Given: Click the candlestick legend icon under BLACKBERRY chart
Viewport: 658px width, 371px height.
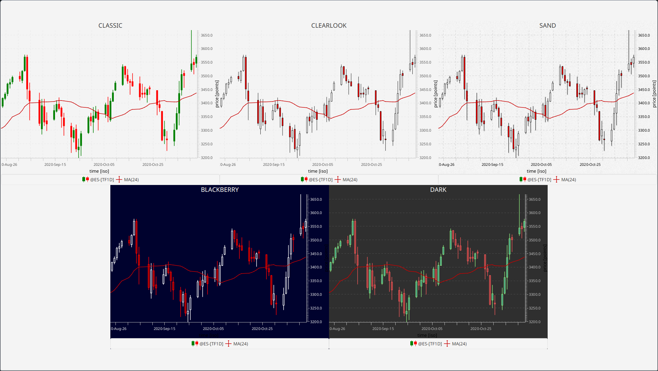Looking at the screenshot, I should (x=195, y=344).
